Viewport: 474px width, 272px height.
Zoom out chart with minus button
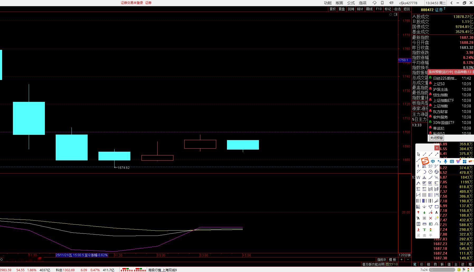click(408, 260)
